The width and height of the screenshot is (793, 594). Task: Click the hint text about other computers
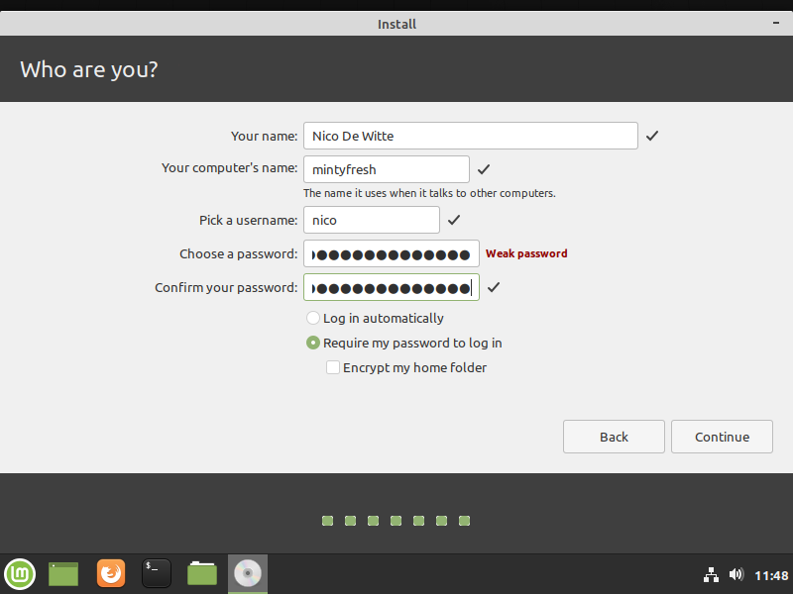coord(429,193)
